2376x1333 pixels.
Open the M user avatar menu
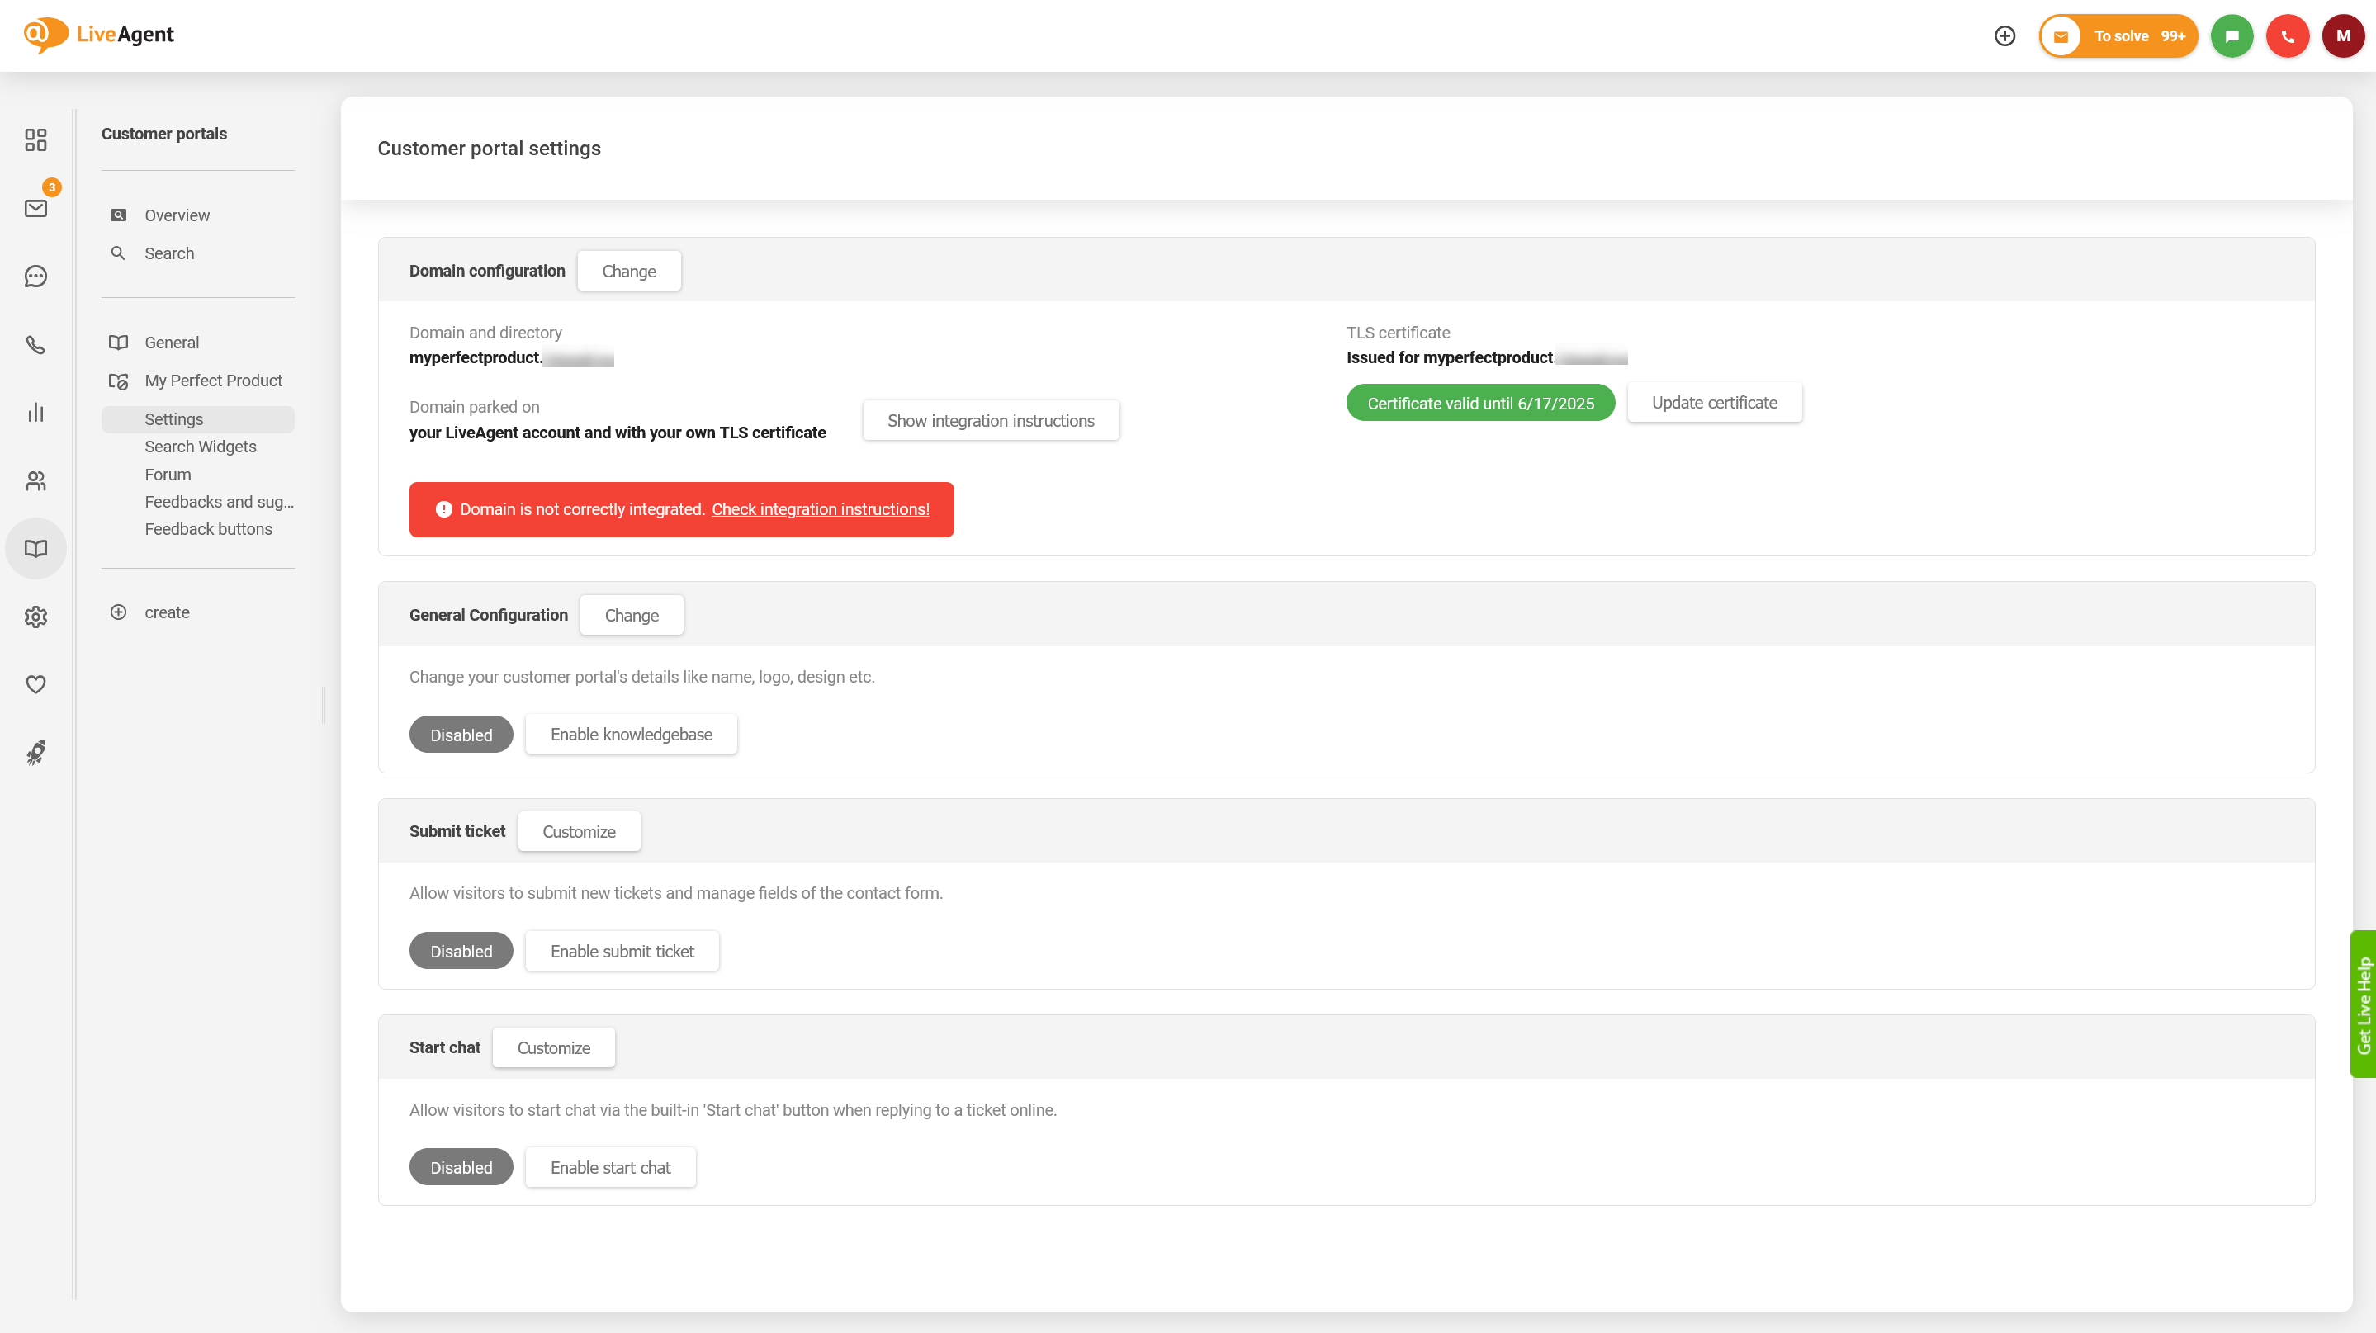2343,36
